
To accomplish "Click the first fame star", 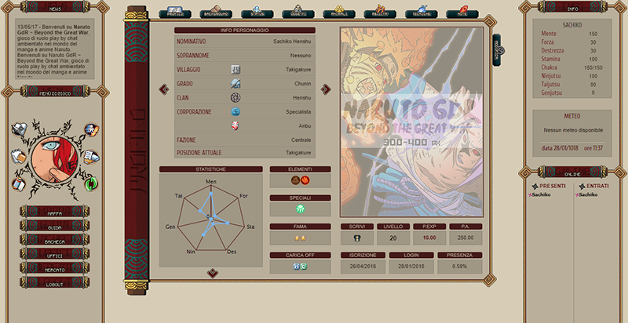I will click(298, 238).
